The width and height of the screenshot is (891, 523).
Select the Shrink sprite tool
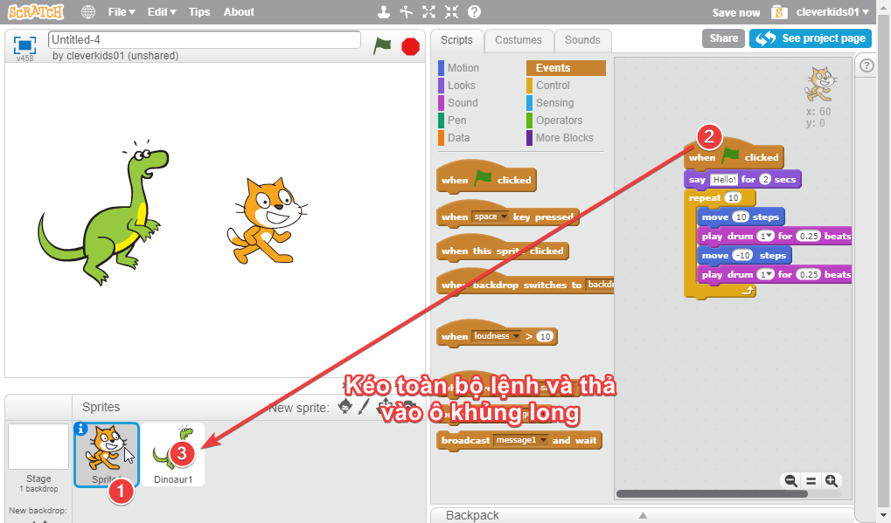(x=451, y=12)
